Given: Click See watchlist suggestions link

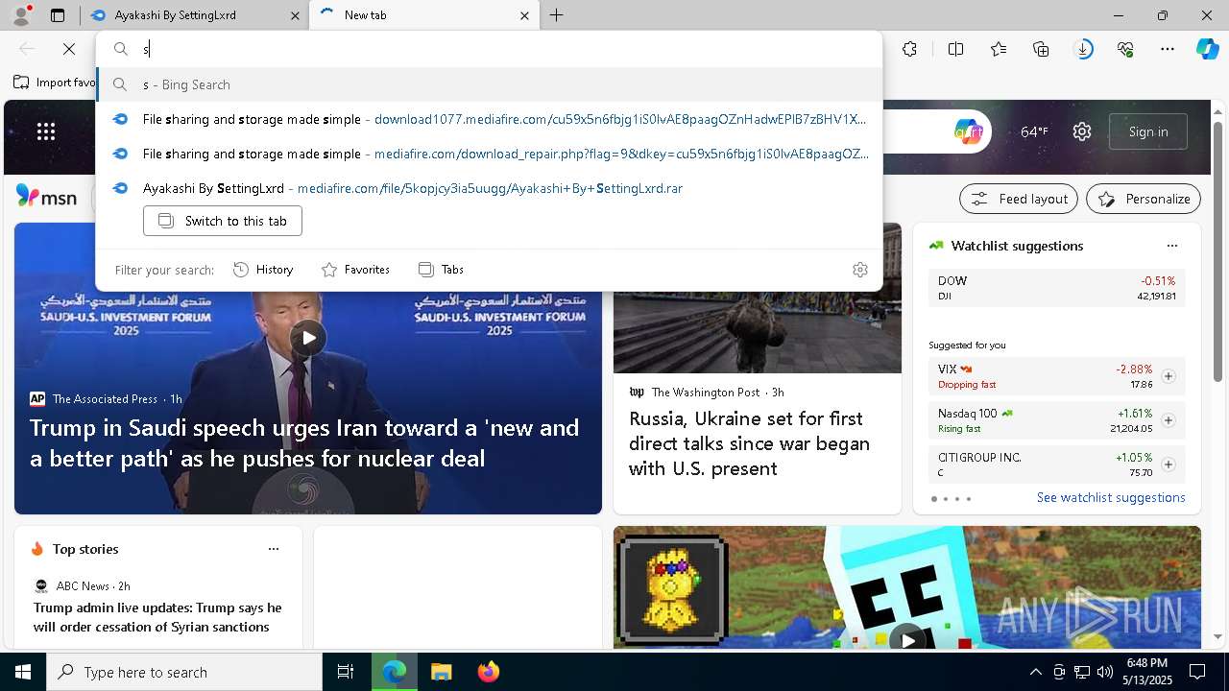Looking at the screenshot, I should (x=1111, y=497).
